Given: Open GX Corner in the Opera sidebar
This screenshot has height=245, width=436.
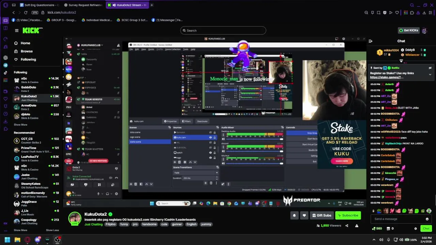Looking at the screenshot, I should 5,20.
